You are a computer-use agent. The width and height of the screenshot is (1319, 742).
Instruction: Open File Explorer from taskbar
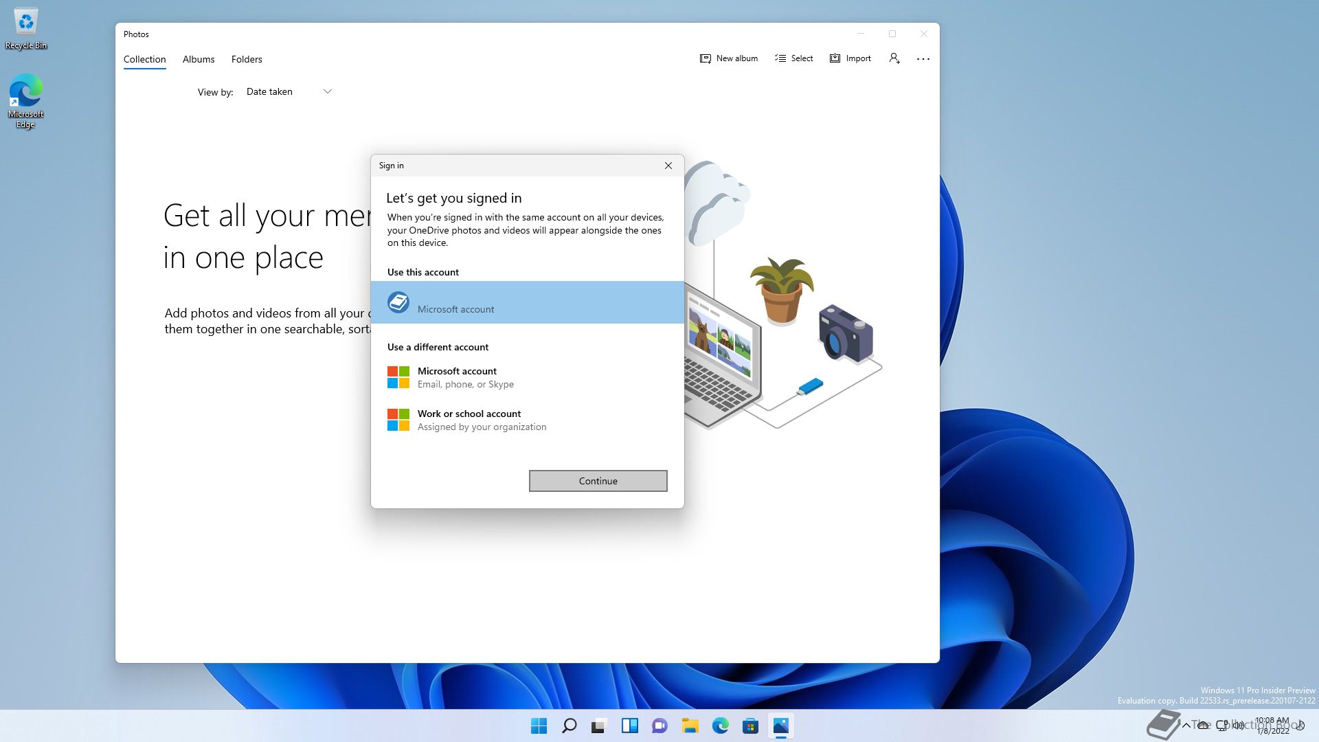(x=690, y=726)
